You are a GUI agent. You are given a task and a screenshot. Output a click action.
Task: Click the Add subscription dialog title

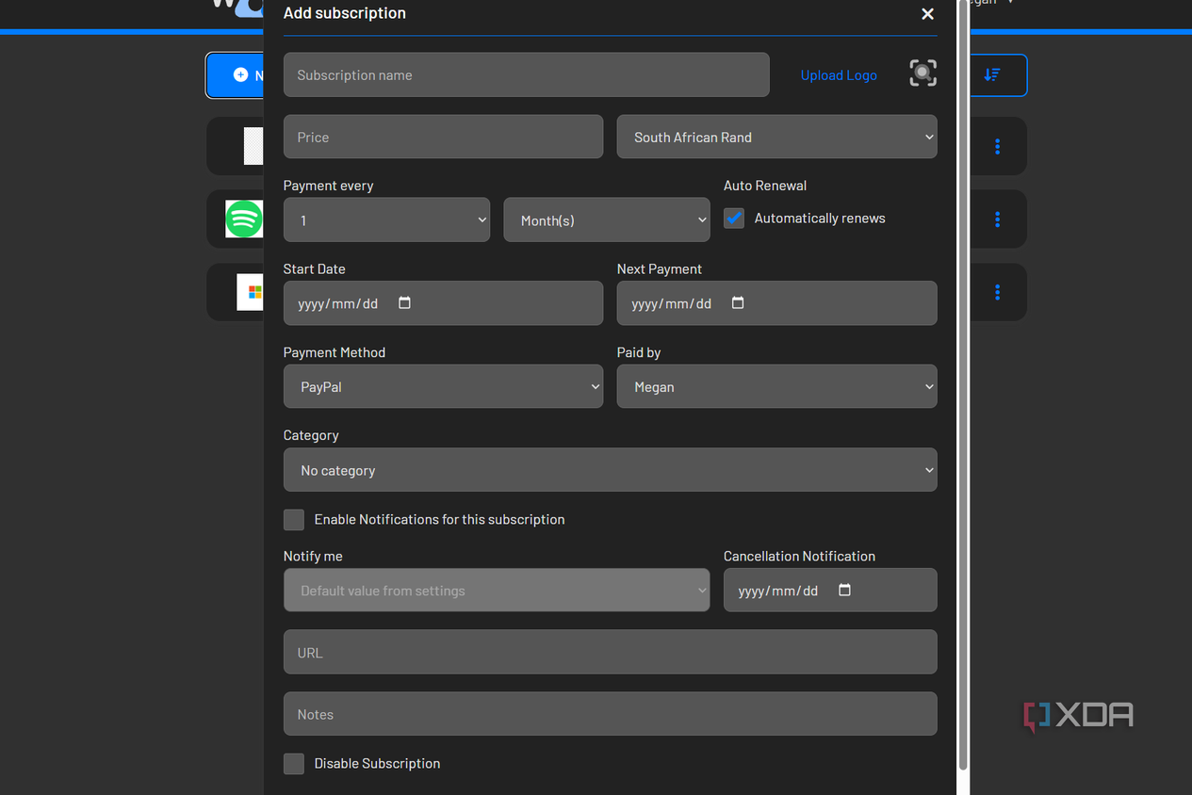[x=345, y=13]
